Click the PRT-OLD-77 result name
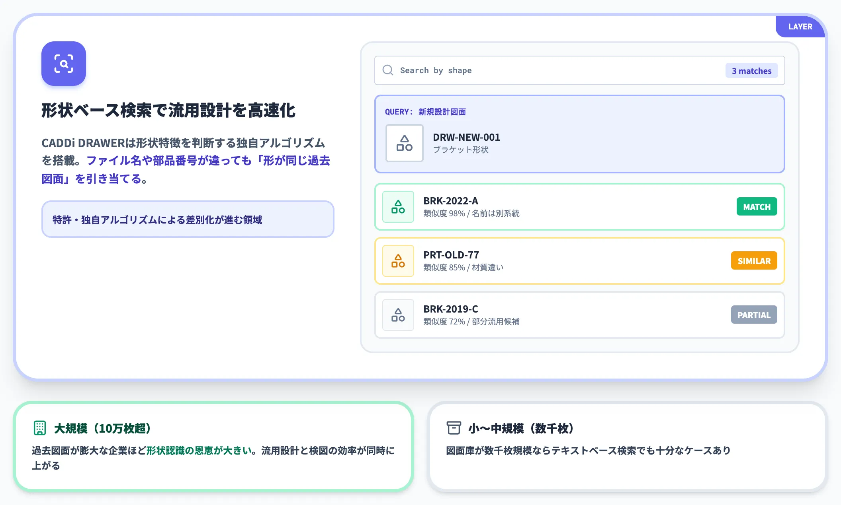 click(451, 255)
